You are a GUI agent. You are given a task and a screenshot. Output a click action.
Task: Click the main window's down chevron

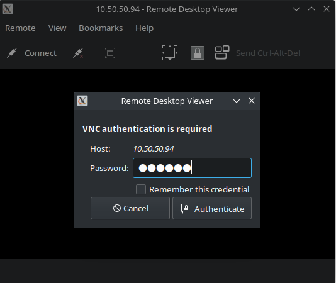(296, 9)
